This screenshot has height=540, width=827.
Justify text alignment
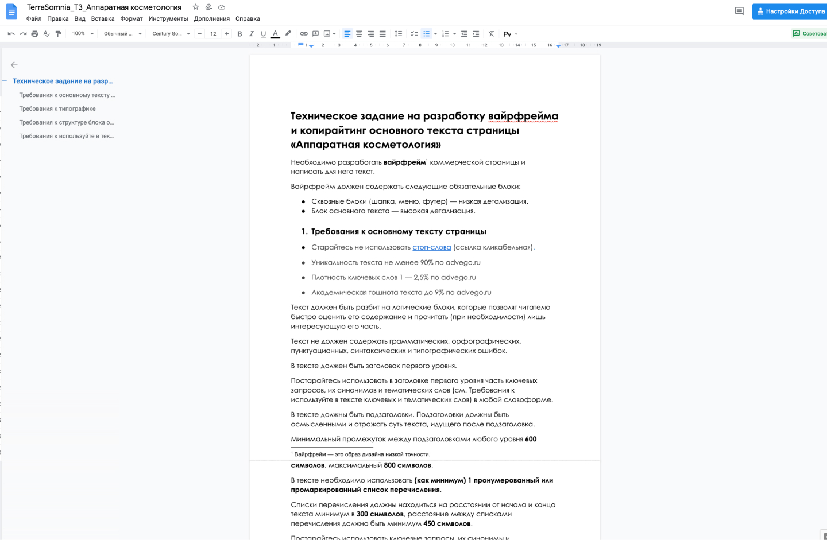(x=382, y=34)
